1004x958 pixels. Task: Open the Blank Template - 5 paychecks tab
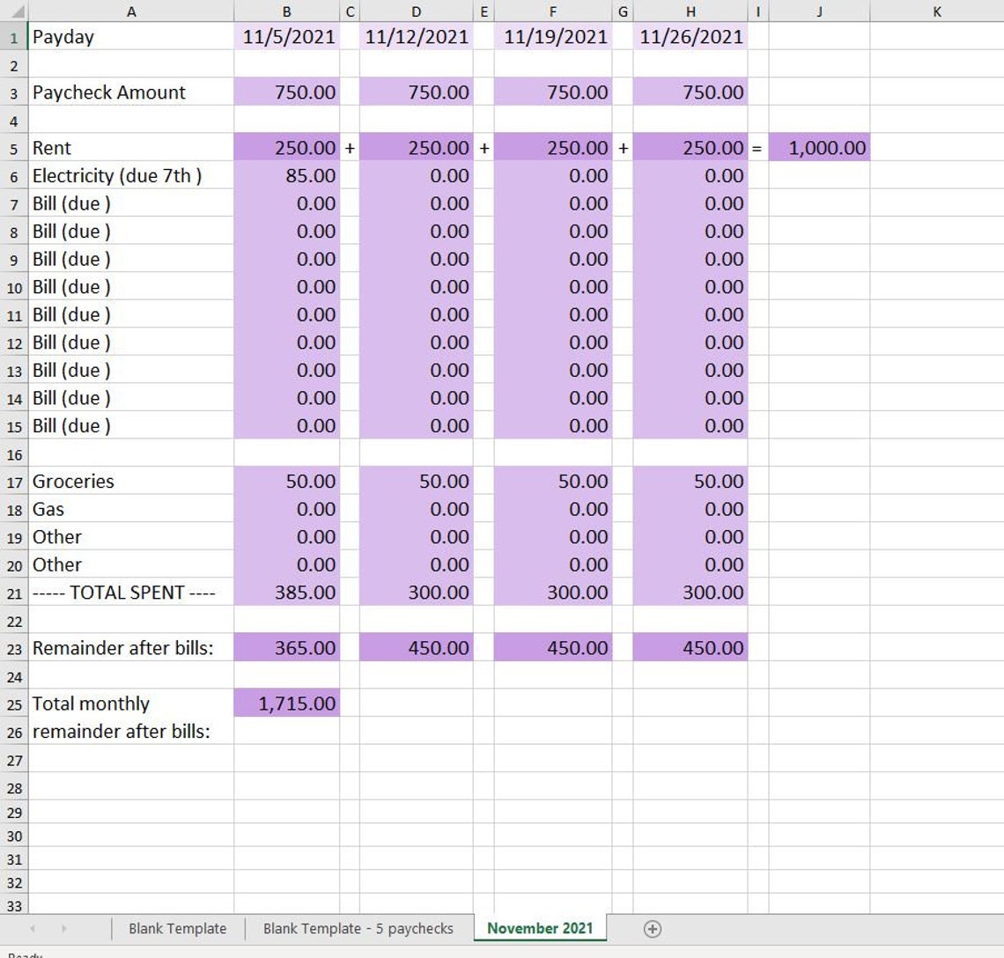357,928
